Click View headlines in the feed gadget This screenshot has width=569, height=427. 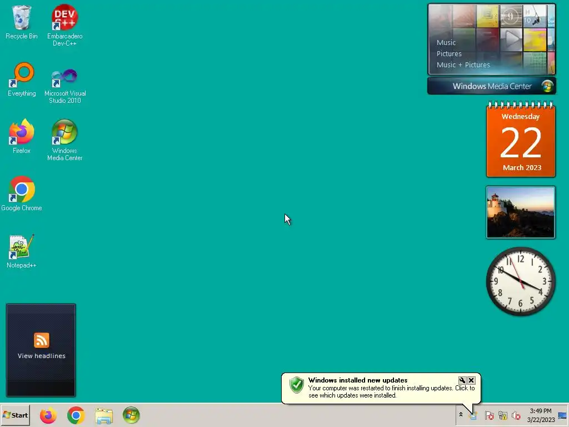pos(41,356)
